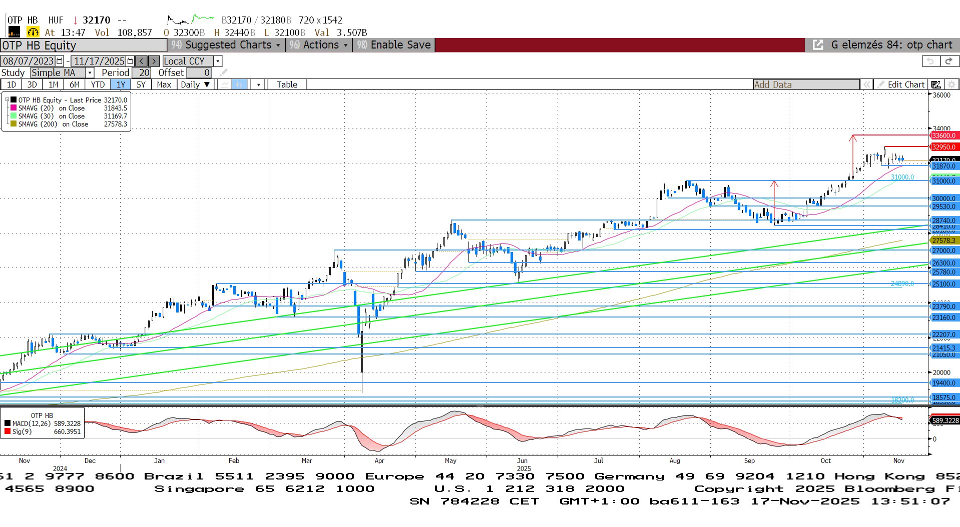The image size is (960, 527).
Task: Switch to candlestick chart type
Action: 240,84
